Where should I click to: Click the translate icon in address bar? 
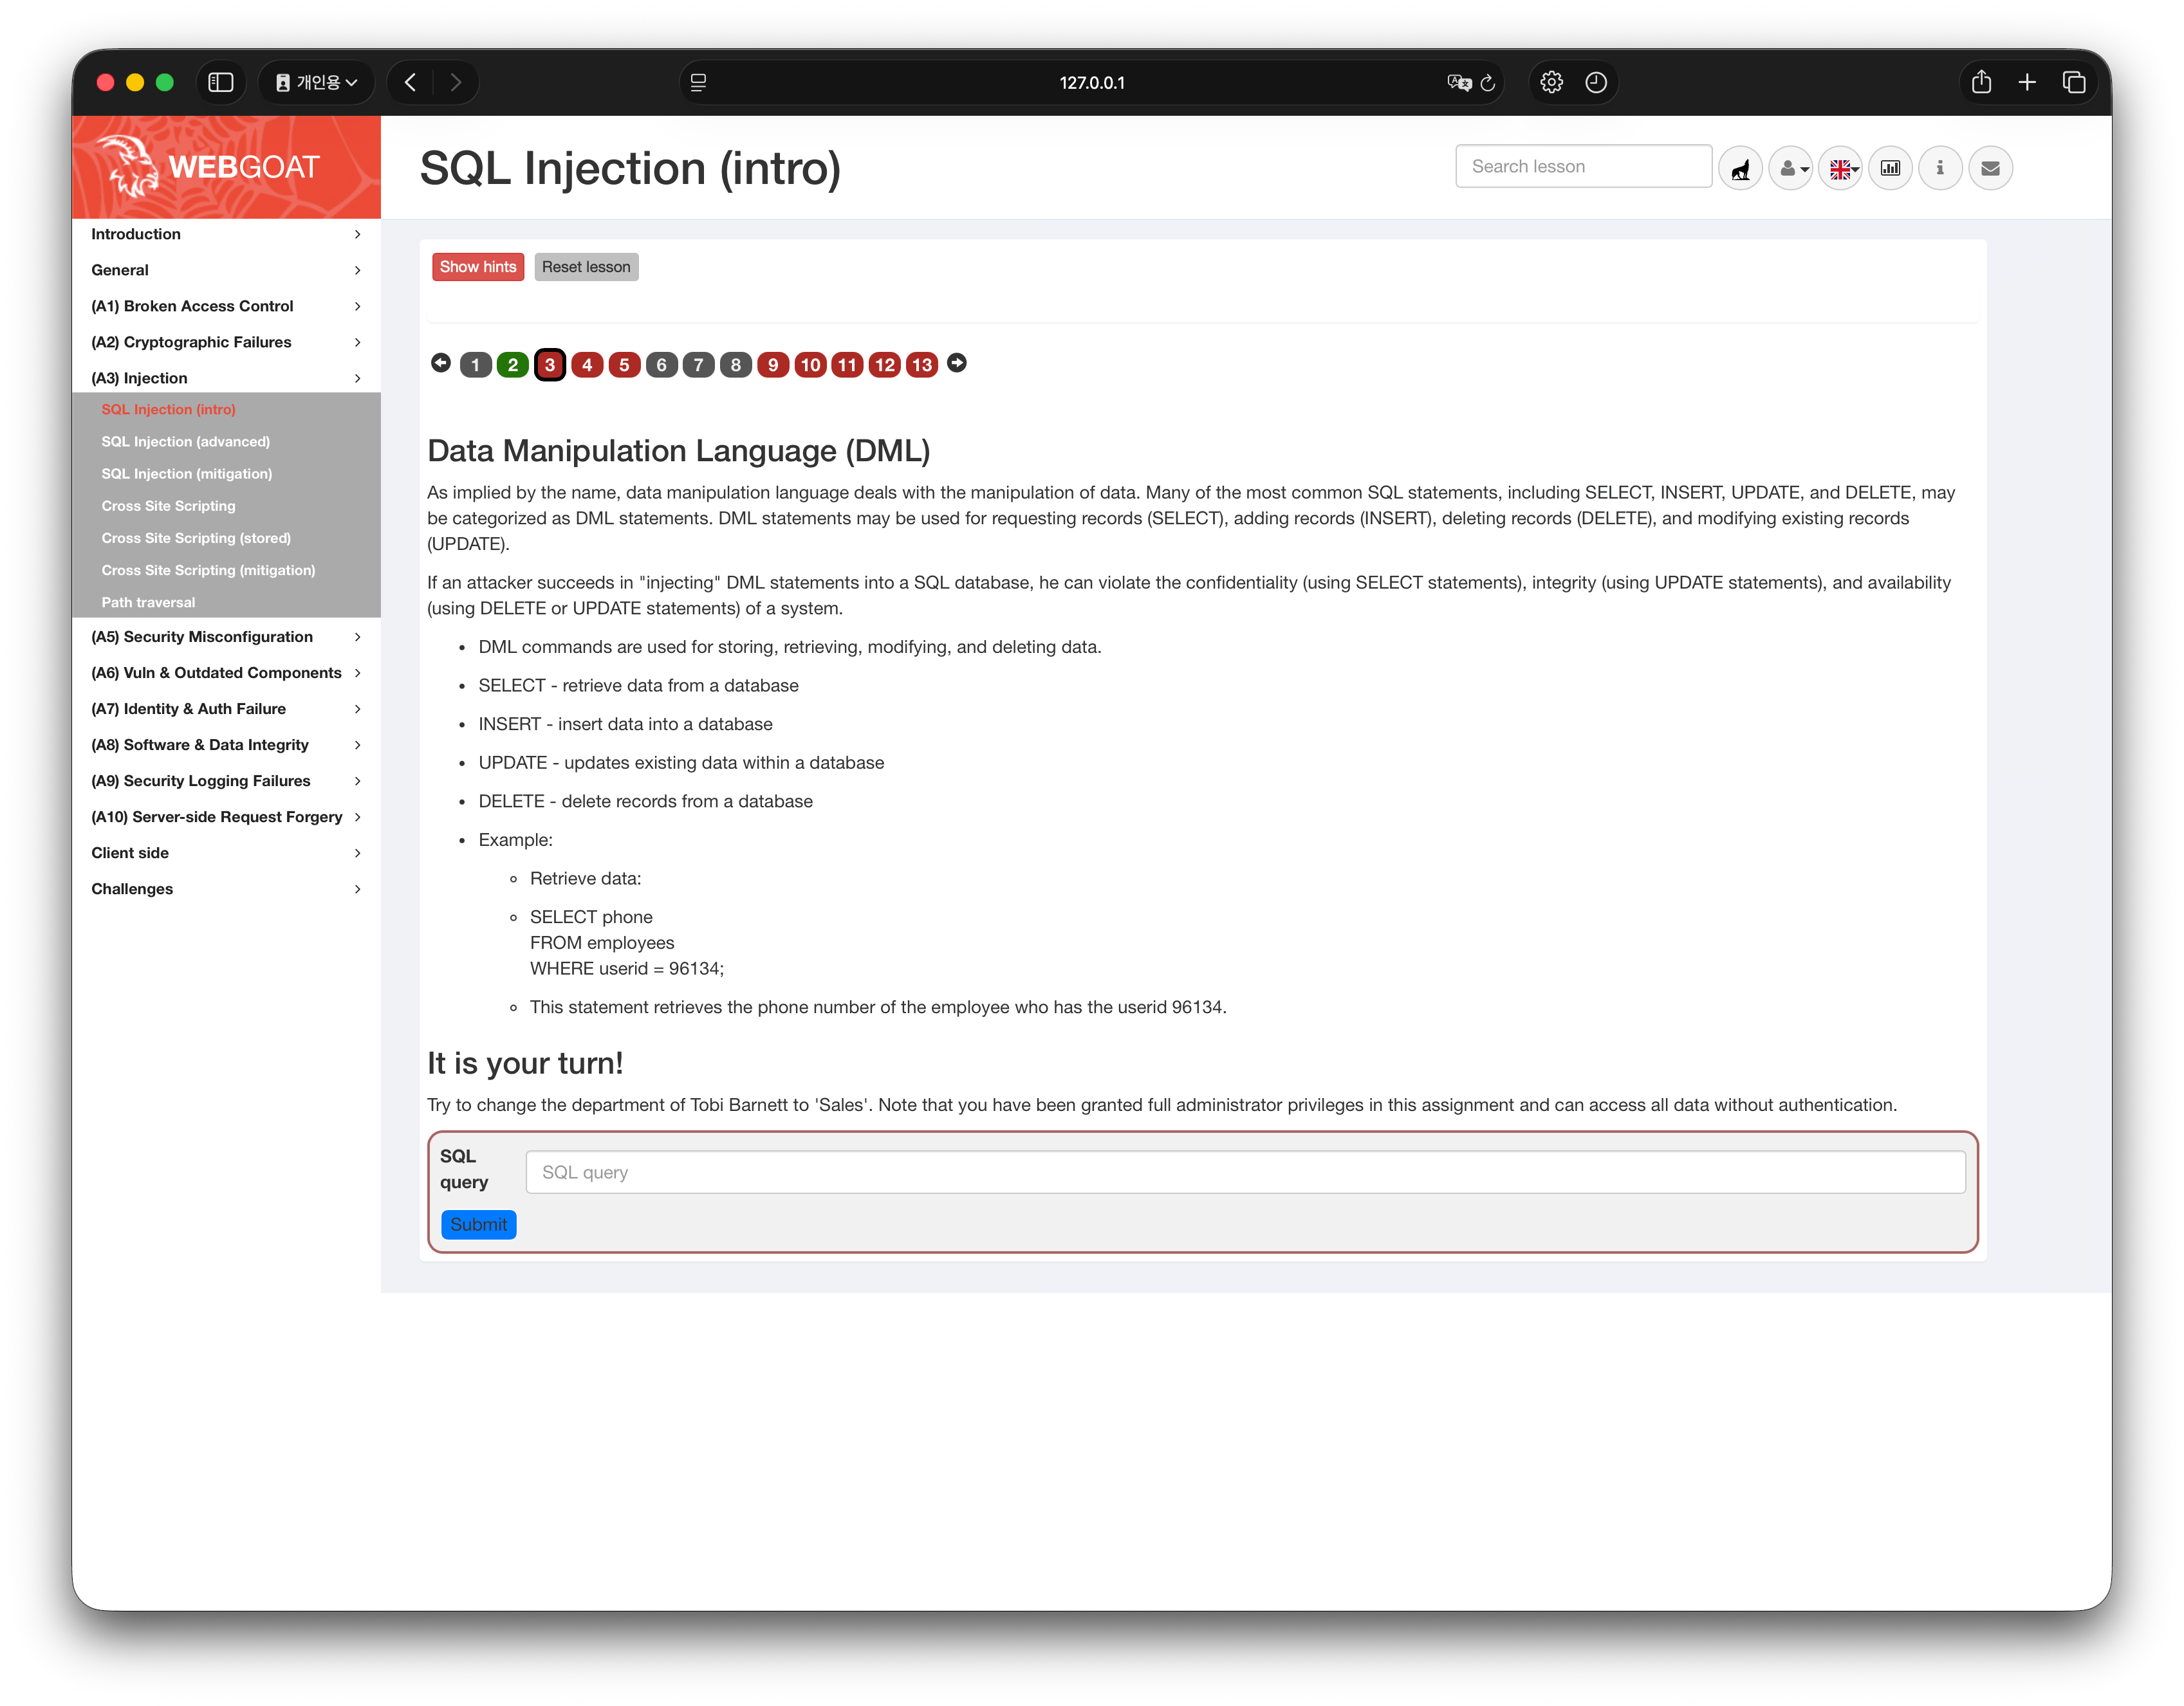[x=1459, y=82]
